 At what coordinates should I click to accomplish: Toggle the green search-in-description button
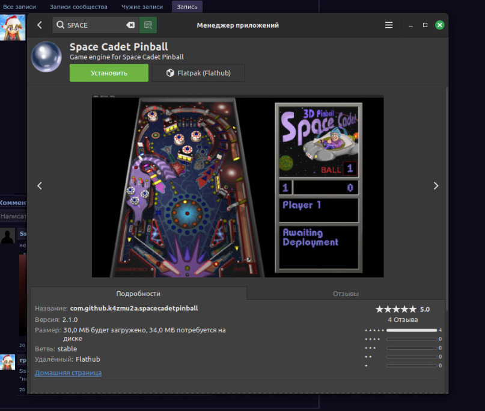148,25
